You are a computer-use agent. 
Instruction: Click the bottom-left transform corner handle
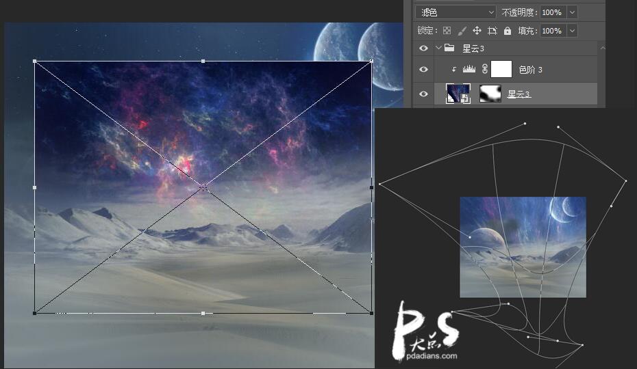34,313
